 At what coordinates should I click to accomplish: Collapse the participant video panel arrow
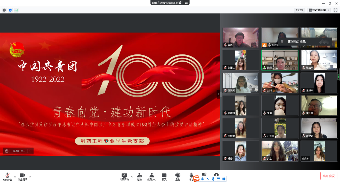tap(218, 94)
